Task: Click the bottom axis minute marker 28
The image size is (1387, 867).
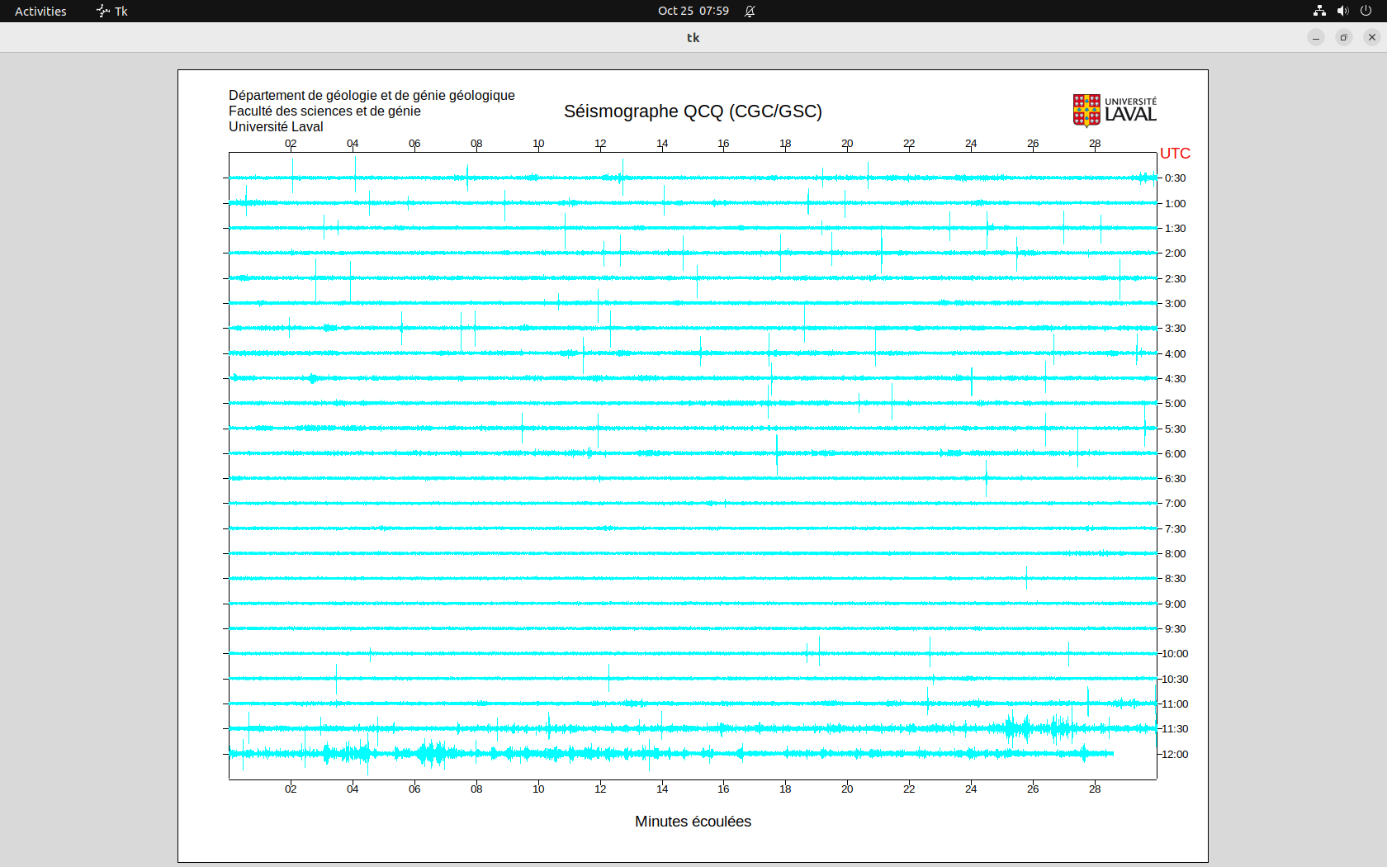Action: (x=1095, y=789)
